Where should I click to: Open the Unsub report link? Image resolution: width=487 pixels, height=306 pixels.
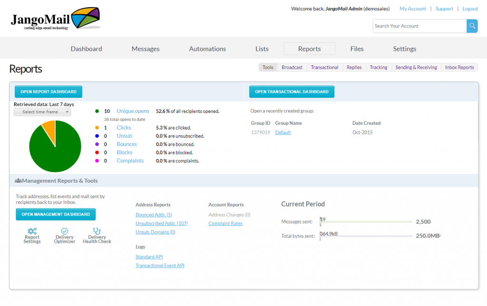(124, 136)
